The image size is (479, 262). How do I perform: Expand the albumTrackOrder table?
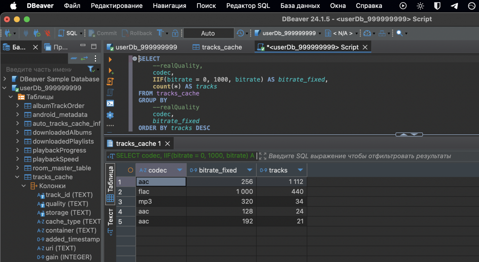(18, 106)
